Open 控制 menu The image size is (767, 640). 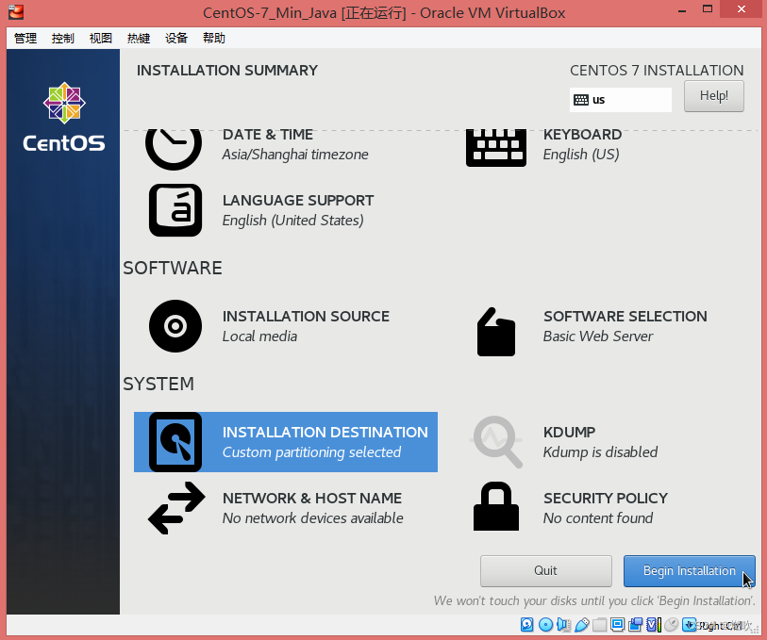click(x=63, y=38)
